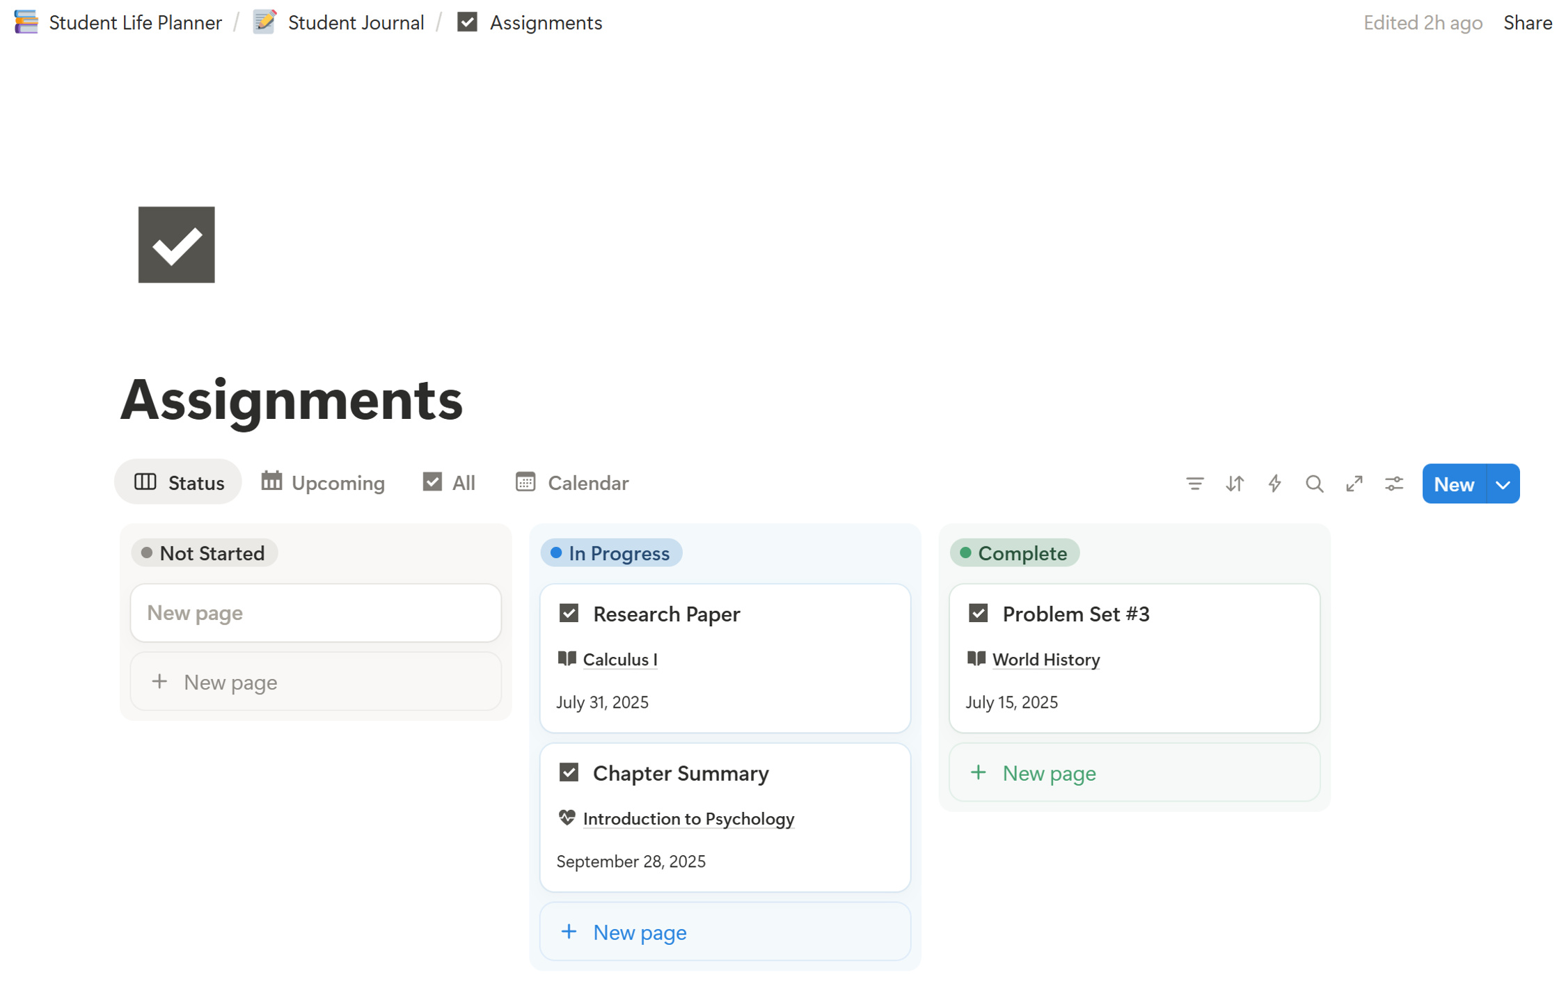Click the checkbox icon on Chapter Summary card

click(x=569, y=772)
